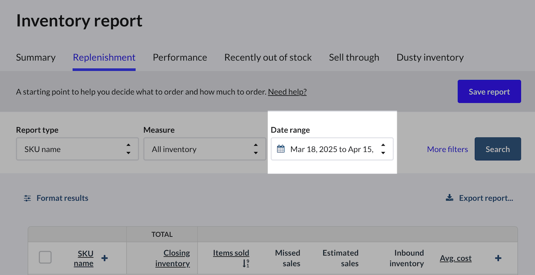Open the Dusty inventory tab

coord(430,57)
